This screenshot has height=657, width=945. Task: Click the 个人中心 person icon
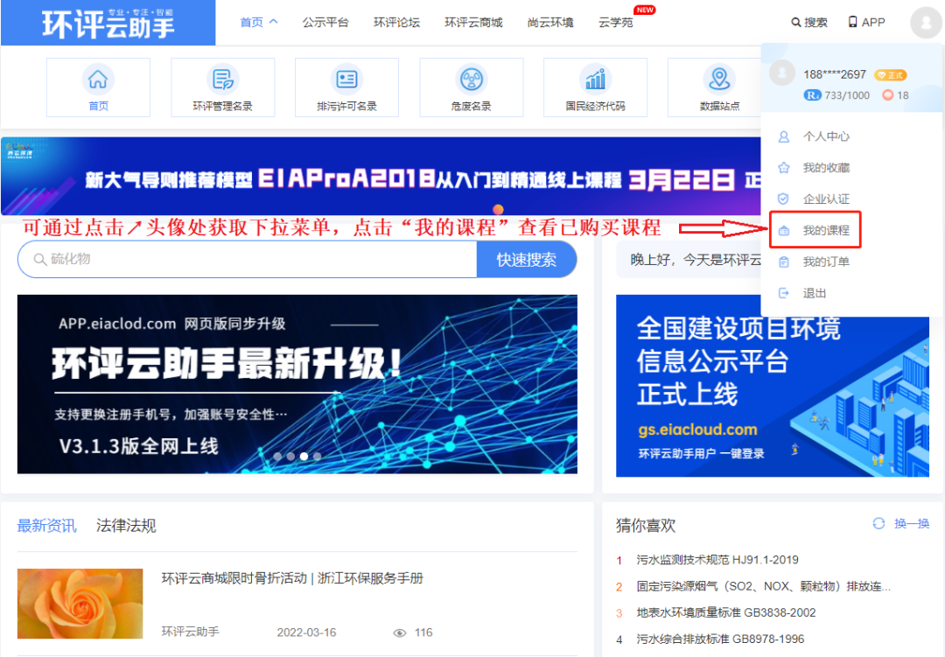pyautogui.click(x=783, y=136)
